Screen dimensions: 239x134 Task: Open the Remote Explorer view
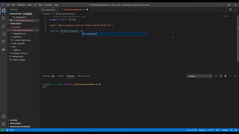(3, 34)
